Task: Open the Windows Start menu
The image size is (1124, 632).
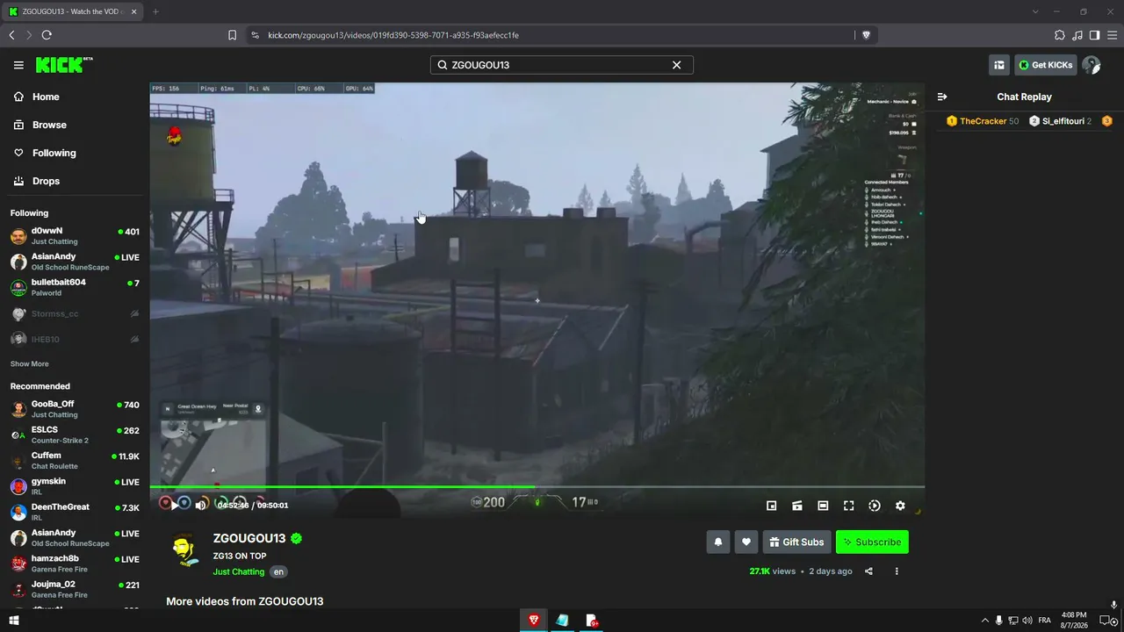Action: pyautogui.click(x=14, y=621)
